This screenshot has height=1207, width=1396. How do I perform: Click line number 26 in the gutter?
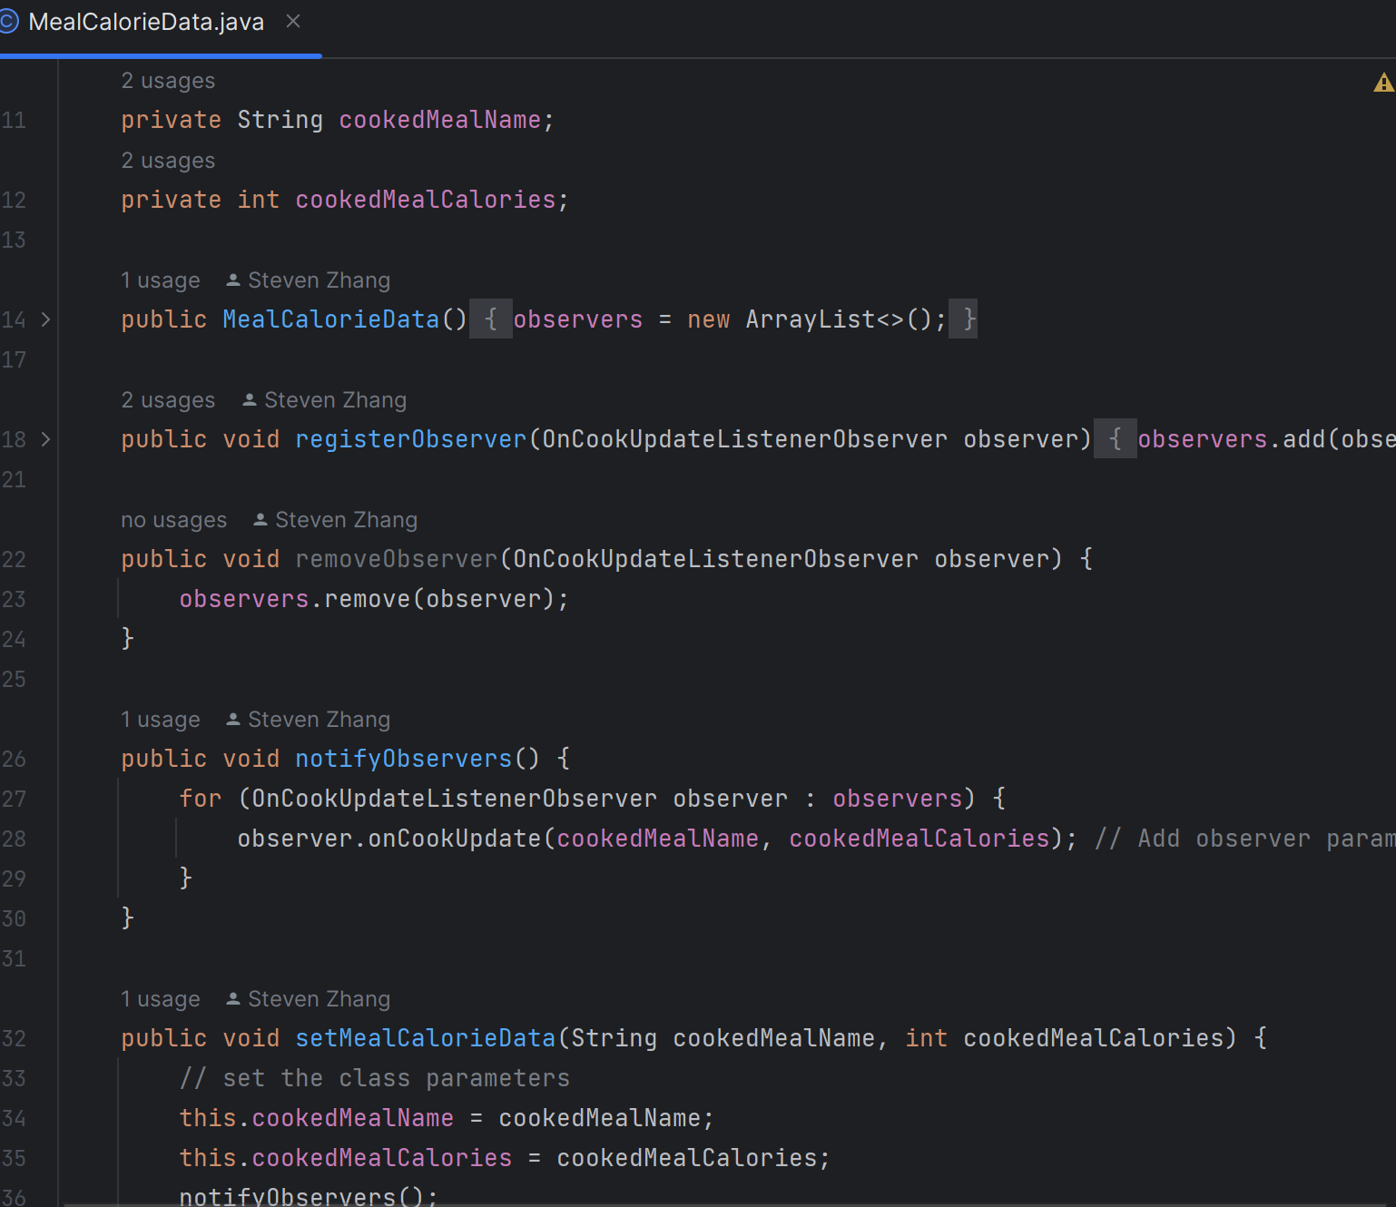[x=14, y=759]
